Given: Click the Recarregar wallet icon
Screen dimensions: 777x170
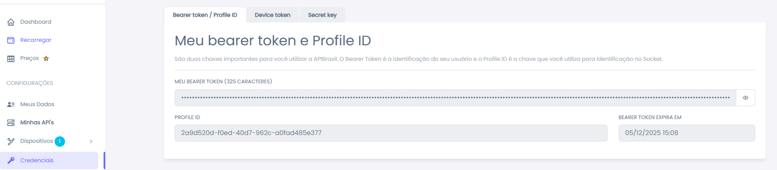Looking at the screenshot, I should tap(11, 40).
